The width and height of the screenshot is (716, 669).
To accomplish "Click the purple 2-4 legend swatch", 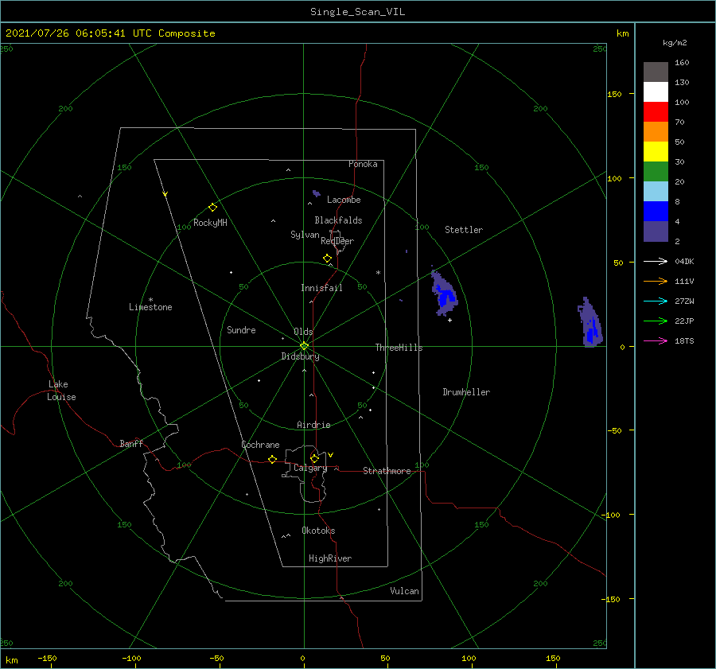I will click(656, 231).
